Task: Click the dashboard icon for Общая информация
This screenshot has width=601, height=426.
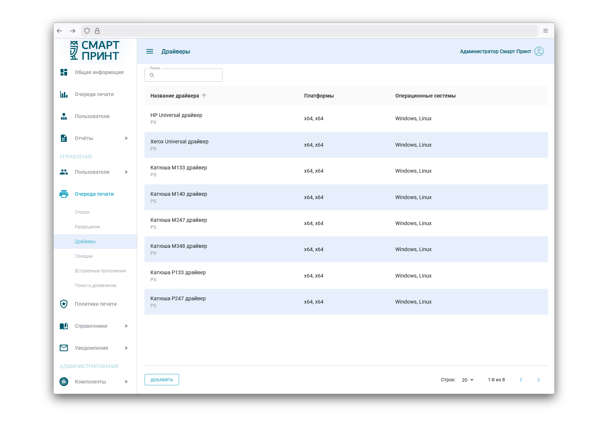Action: click(64, 72)
